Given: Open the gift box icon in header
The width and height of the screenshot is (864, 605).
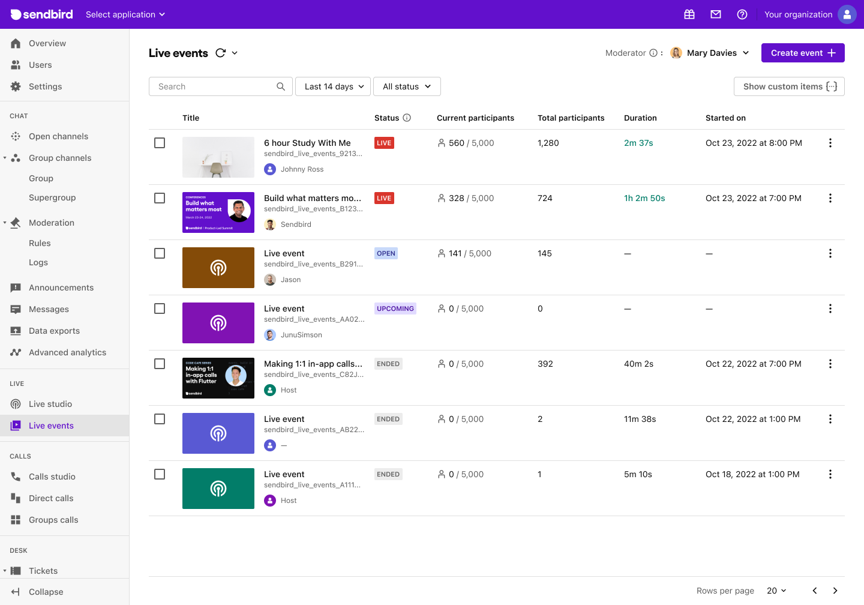Looking at the screenshot, I should 689,14.
